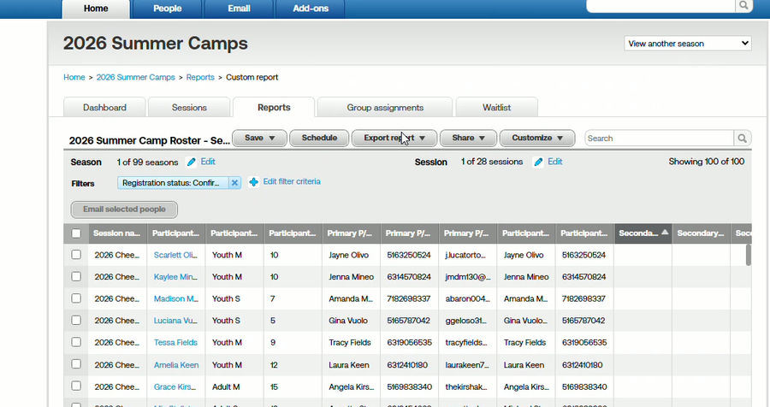Click email abaron004... cell
The image size is (770, 407).
tap(467, 298)
